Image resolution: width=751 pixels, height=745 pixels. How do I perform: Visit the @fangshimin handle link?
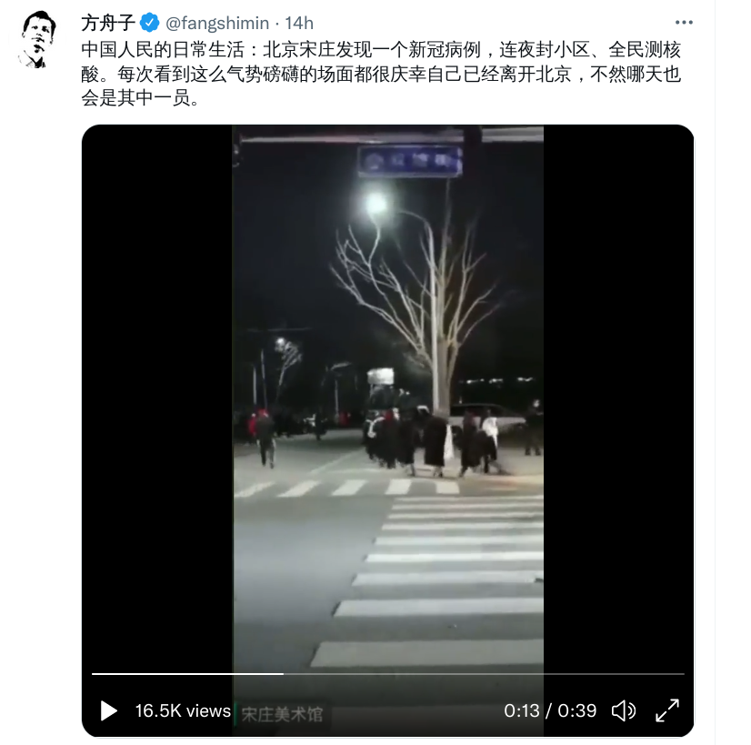tap(217, 23)
